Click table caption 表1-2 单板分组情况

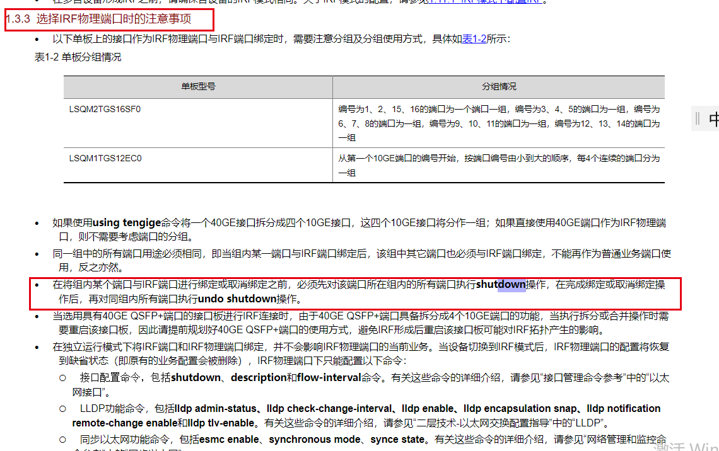click(x=78, y=57)
